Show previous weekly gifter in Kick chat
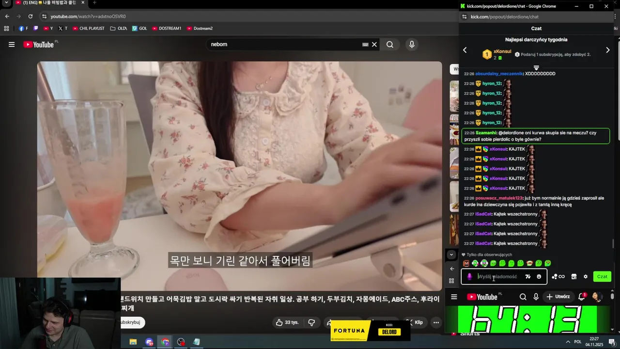This screenshot has width=620, height=349. click(x=465, y=50)
